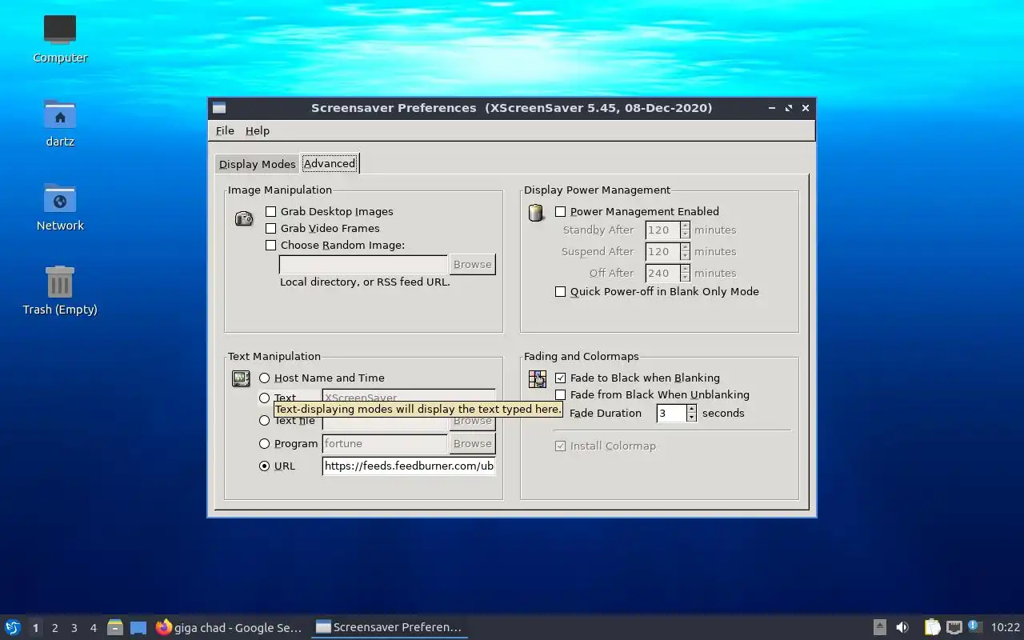The image size is (1024, 640).
Task: Click the update notification tray icon
Action: (x=974, y=626)
